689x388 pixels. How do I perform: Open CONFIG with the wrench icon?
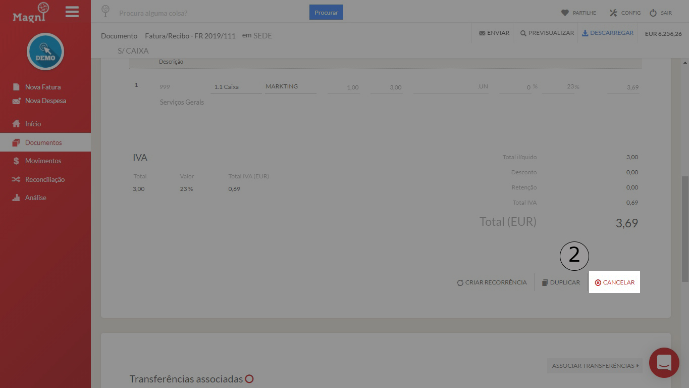[614, 12]
